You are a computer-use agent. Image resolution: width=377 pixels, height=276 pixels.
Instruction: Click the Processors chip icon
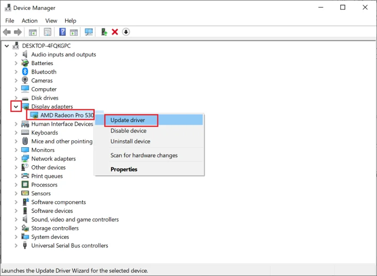25,184
